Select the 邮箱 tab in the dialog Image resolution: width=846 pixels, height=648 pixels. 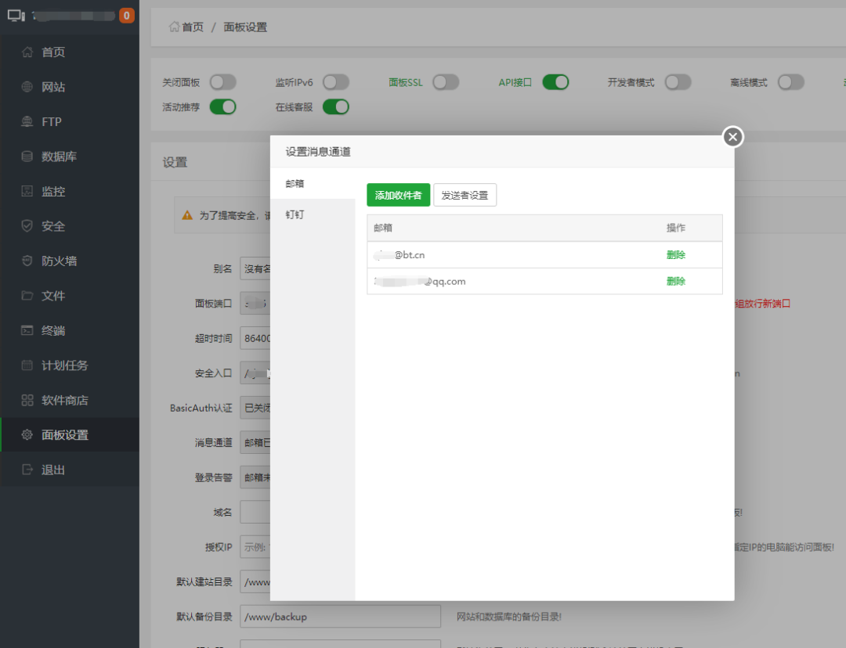pos(295,184)
